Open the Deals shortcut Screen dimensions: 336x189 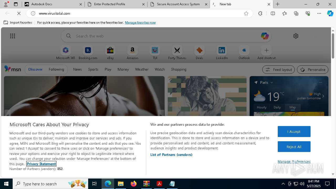tap(199, 53)
